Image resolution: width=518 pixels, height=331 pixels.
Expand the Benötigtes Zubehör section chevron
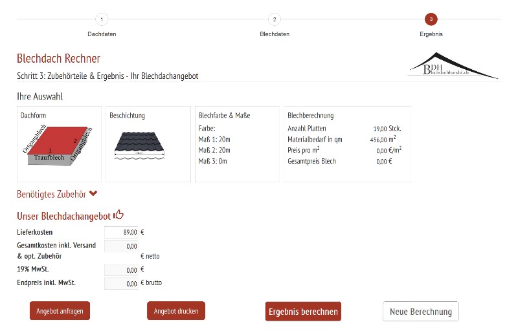[94, 193]
